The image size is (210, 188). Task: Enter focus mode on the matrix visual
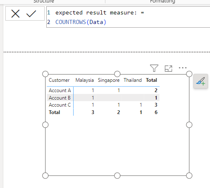169,68
